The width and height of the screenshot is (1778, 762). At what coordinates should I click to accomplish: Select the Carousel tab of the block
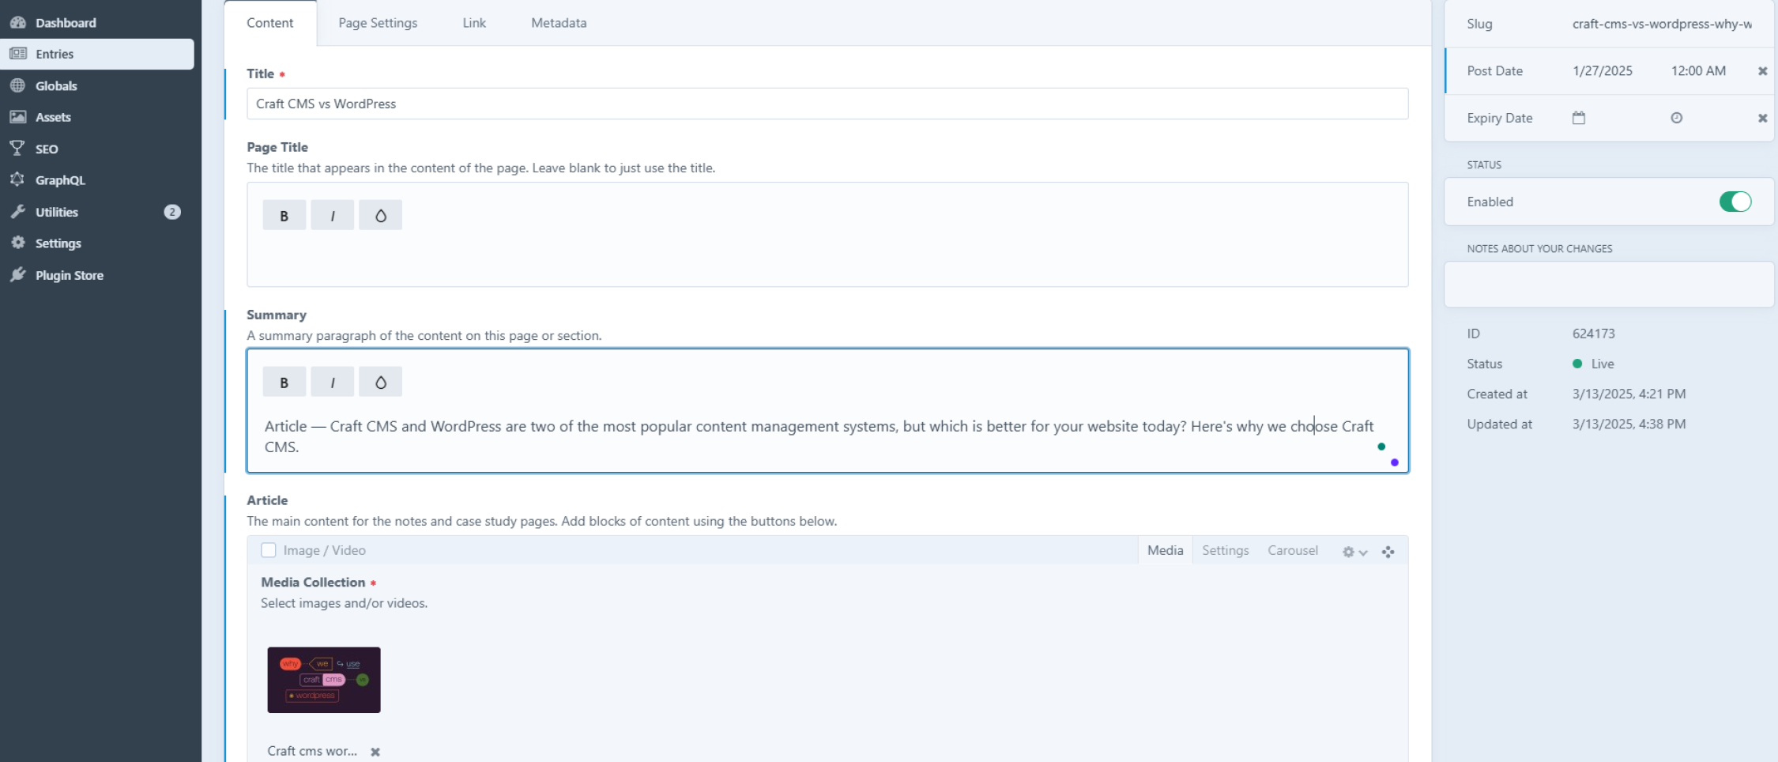tap(1293, 550)
